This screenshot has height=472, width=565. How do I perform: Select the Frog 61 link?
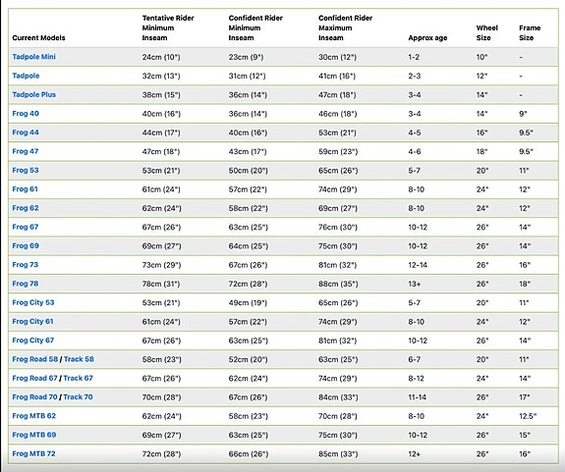tap(25, 189)
